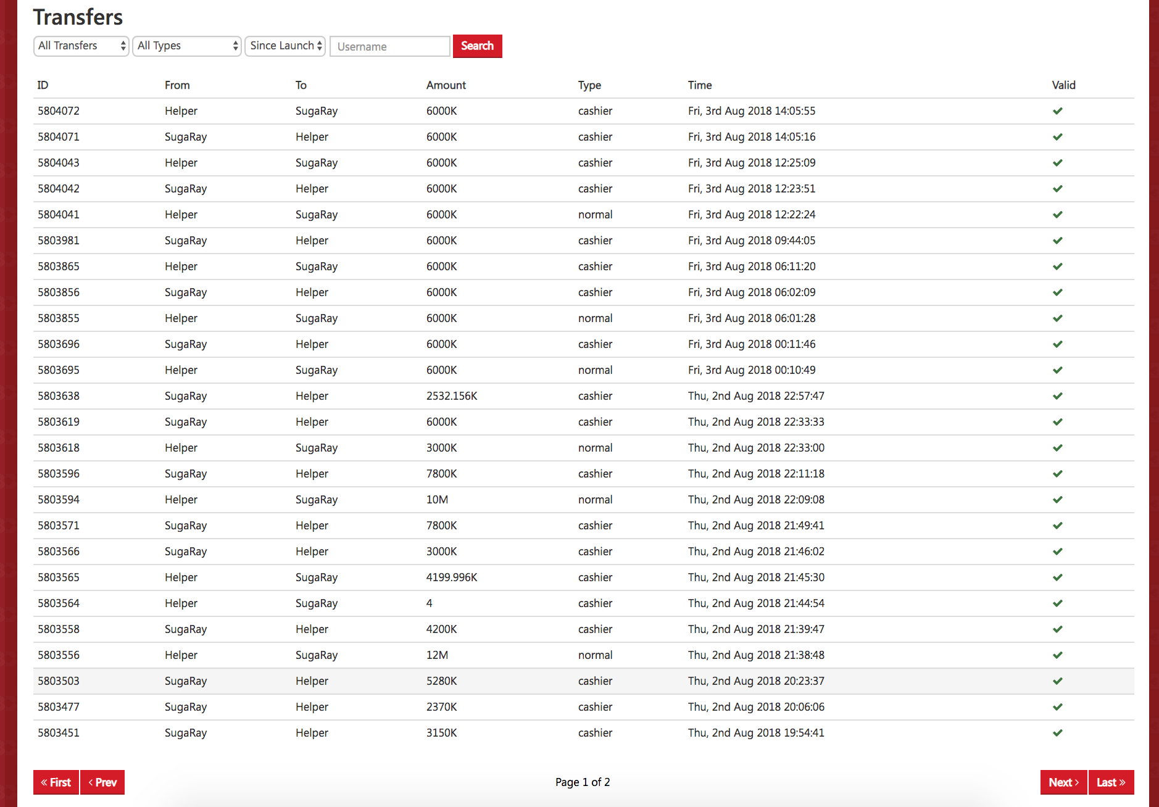Focus the Username search field
The image size is (1159, 807).
point(390,46)
